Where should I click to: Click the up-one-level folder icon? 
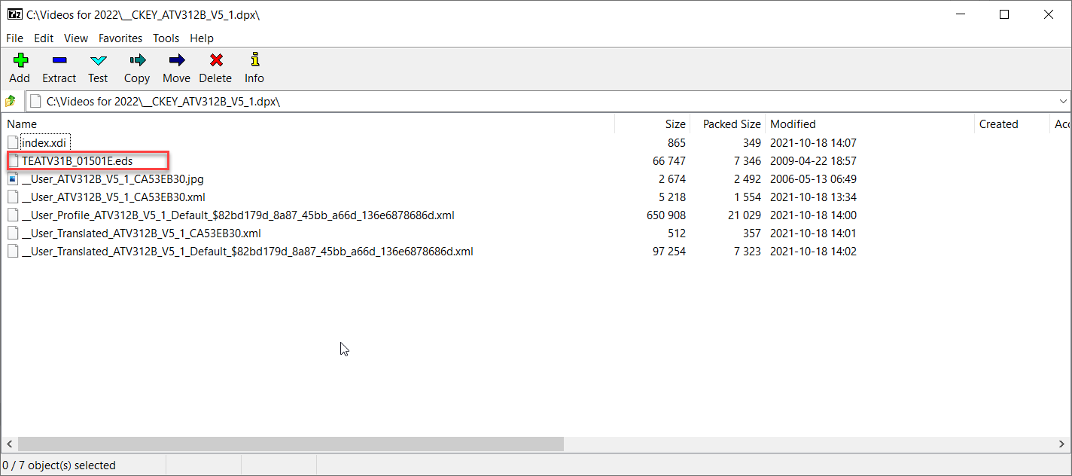11,101
